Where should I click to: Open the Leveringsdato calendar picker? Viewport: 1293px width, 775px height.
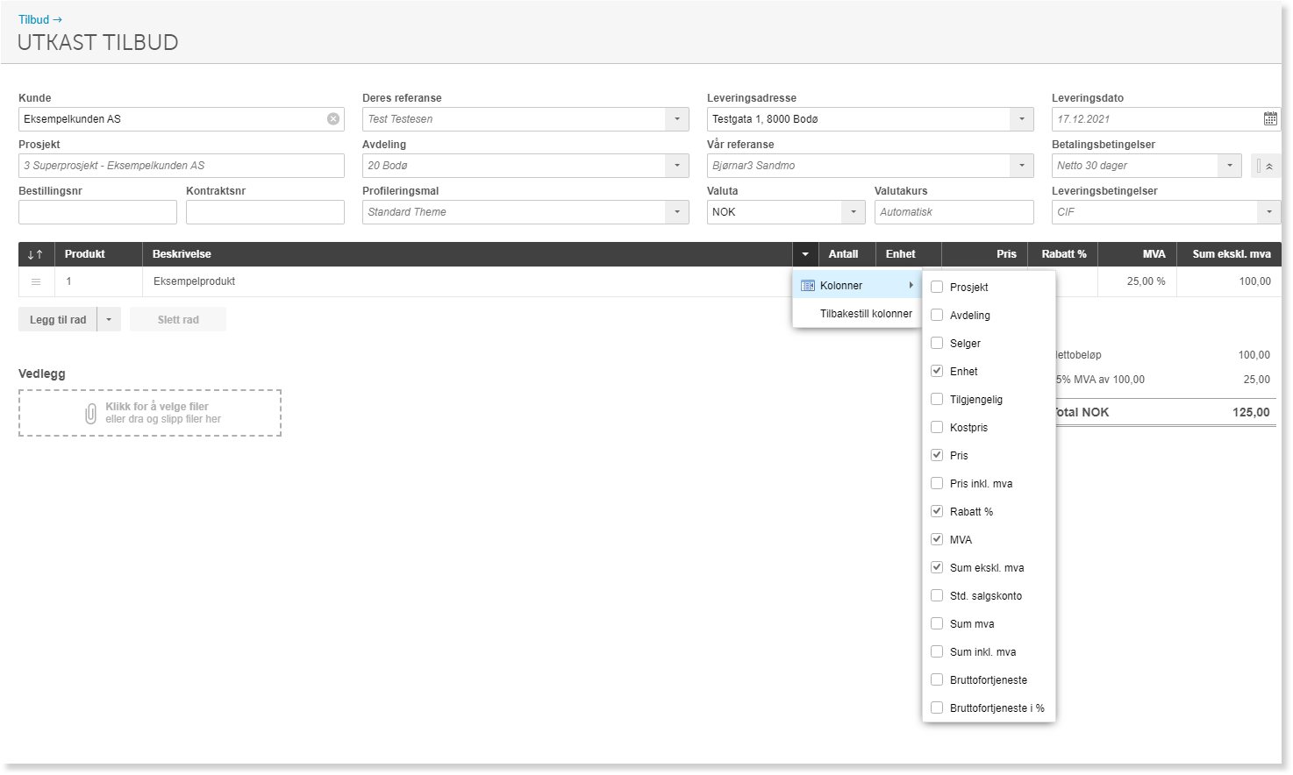(x=1270, y=119)
